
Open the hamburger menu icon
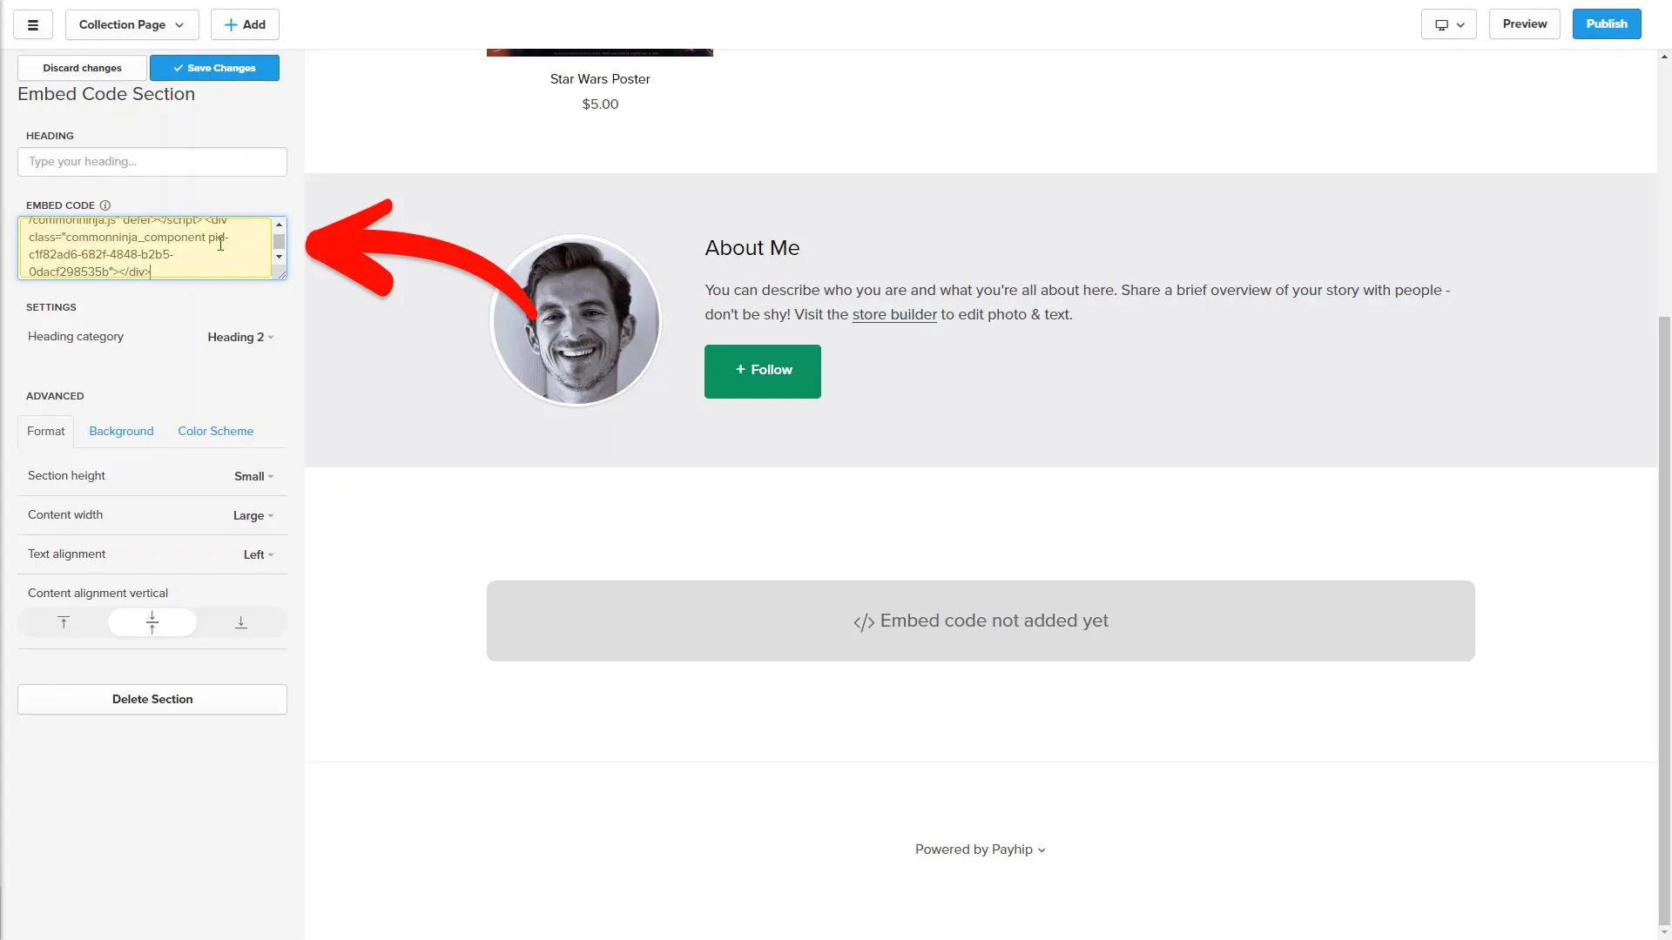coord(33,24)
